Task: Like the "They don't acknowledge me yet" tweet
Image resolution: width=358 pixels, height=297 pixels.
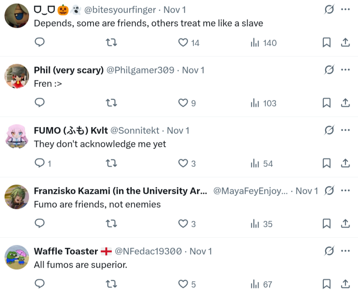Action: [x=187, y=163]
